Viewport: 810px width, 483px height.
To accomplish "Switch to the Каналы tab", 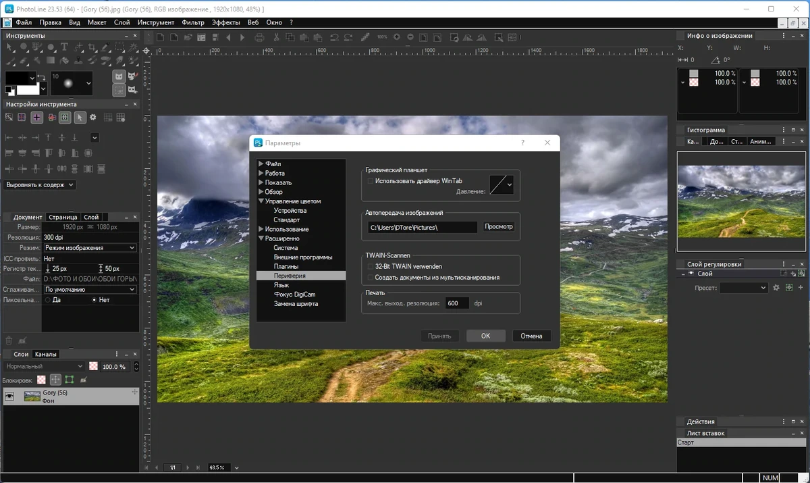I will (46, 354).
